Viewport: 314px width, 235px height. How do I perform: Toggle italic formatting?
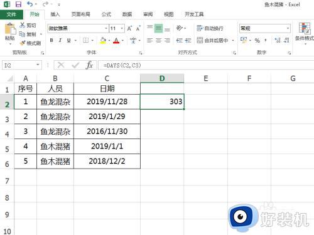(x=60, y=40)
